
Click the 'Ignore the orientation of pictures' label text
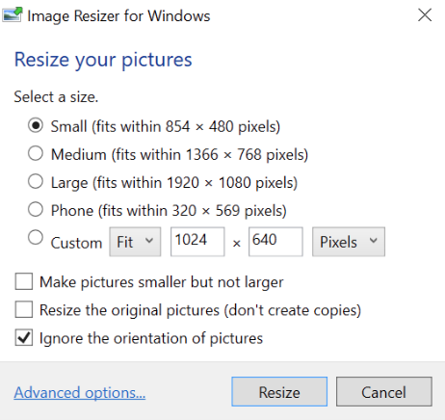tap(151, 338)
